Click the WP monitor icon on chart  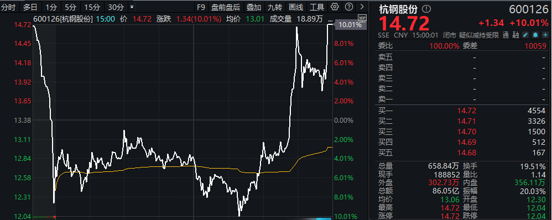(362, 18)
